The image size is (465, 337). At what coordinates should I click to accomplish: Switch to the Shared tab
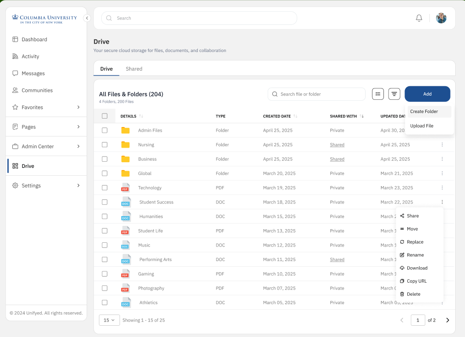tap(134, 69)
